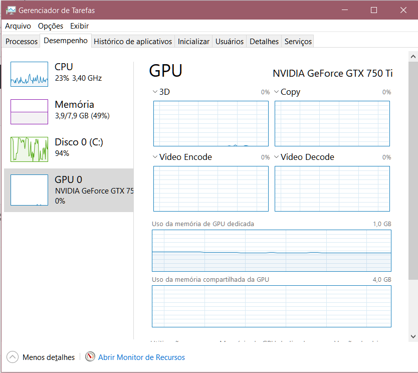Open the Resource Monitor gauge icon

click(x=90, y=357)
